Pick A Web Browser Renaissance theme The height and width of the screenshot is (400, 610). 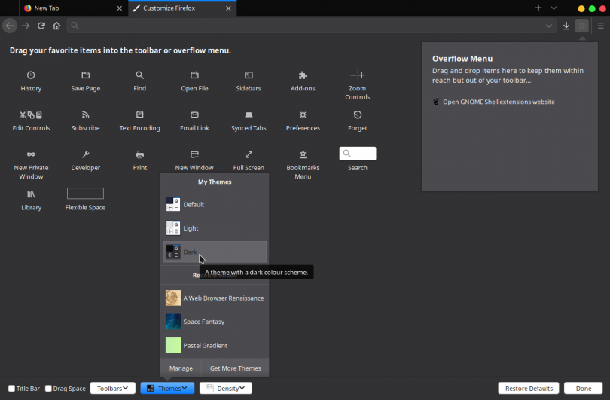(x=215, y=298)
